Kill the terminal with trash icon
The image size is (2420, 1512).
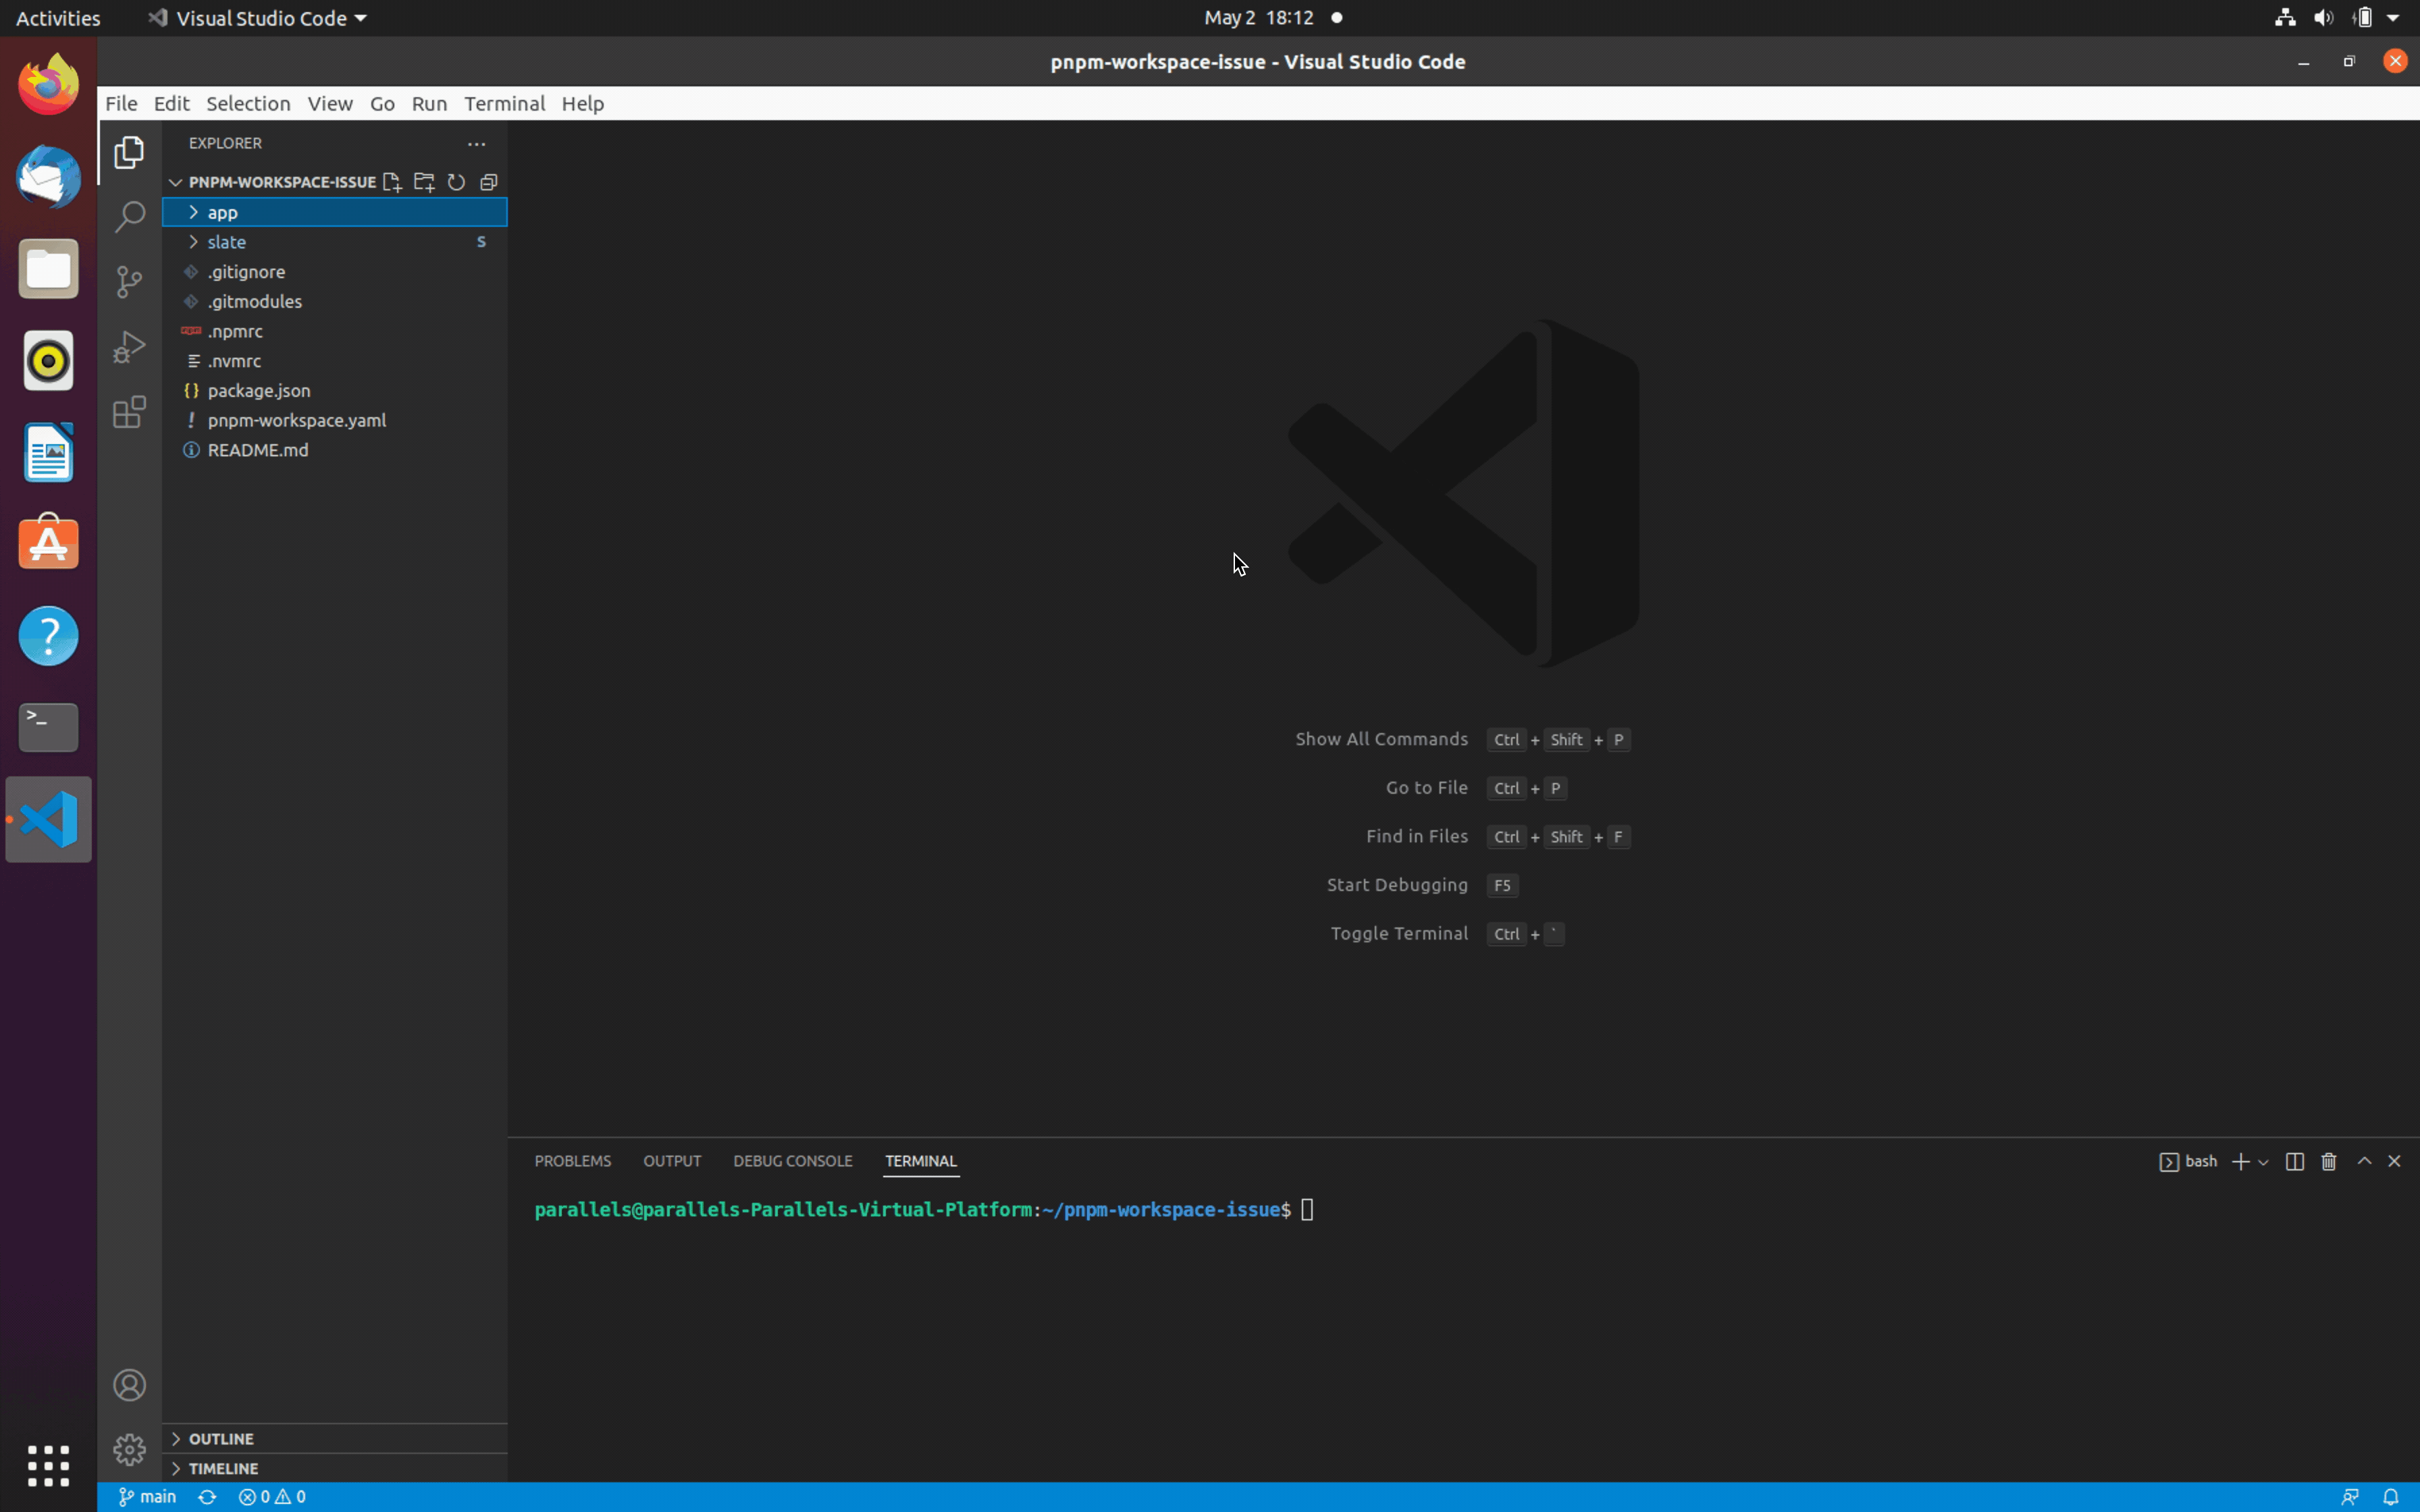coord(2329,1161)
